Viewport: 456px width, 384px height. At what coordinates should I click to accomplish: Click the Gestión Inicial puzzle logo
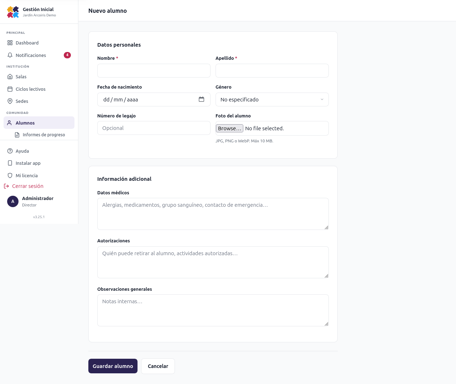click(x=13, y=12)
